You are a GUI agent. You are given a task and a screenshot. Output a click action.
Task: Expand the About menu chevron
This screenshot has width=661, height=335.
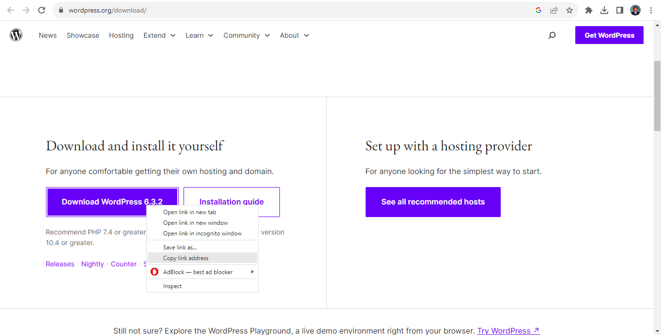click(x=306, y=35)
